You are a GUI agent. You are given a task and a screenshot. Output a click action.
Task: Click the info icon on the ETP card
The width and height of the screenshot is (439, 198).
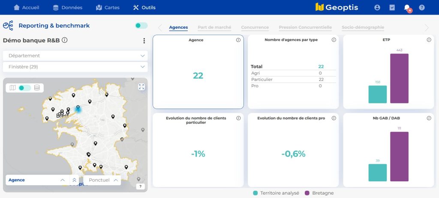click(429, 40)
